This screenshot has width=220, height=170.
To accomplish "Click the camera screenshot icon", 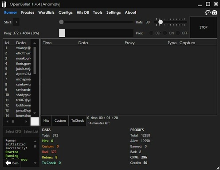I will coord(214,12).
